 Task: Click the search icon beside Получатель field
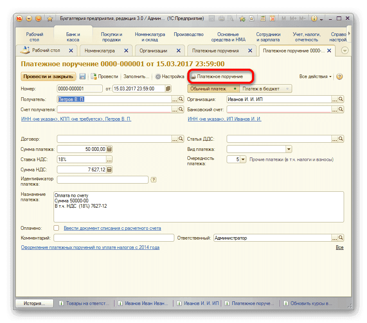point(180,99)
